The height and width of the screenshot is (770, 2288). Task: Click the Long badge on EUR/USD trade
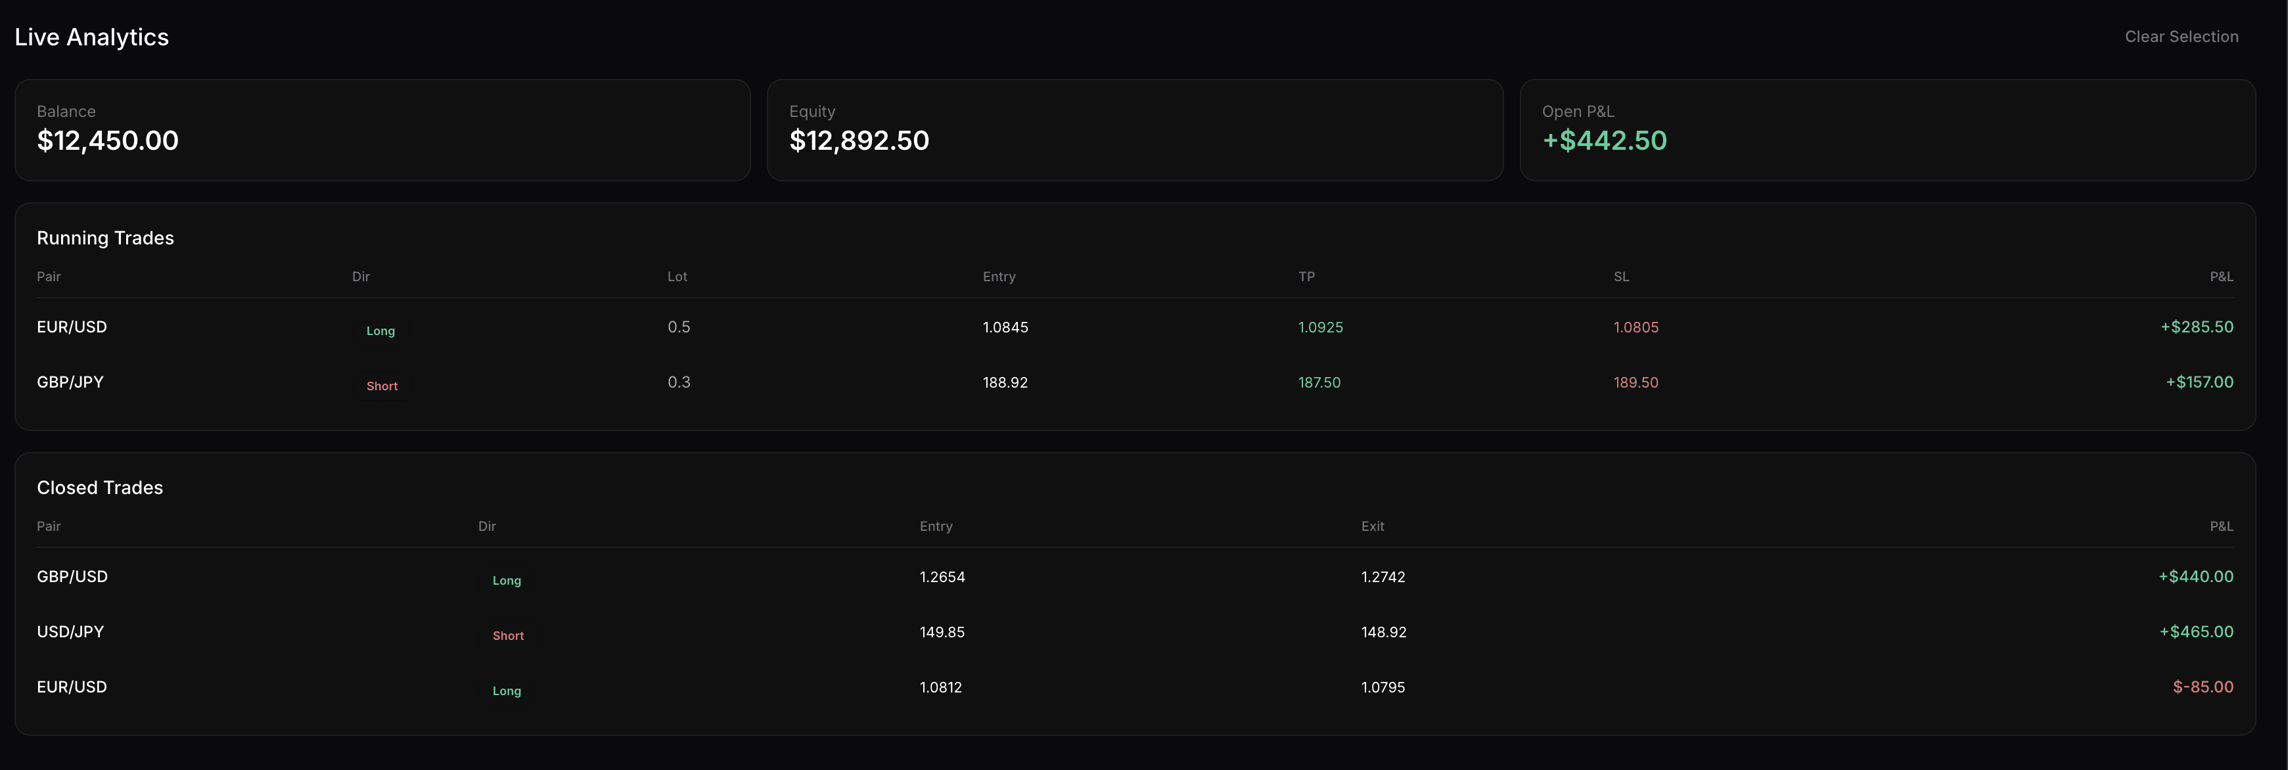381,330
